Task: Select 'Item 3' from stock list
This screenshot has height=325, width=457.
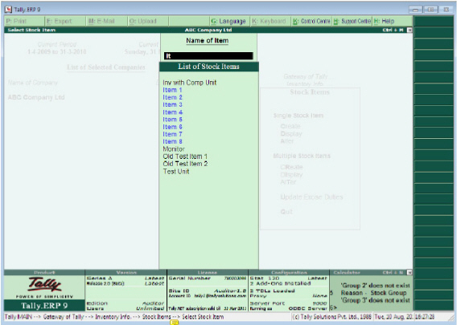Action: (172, 104)
